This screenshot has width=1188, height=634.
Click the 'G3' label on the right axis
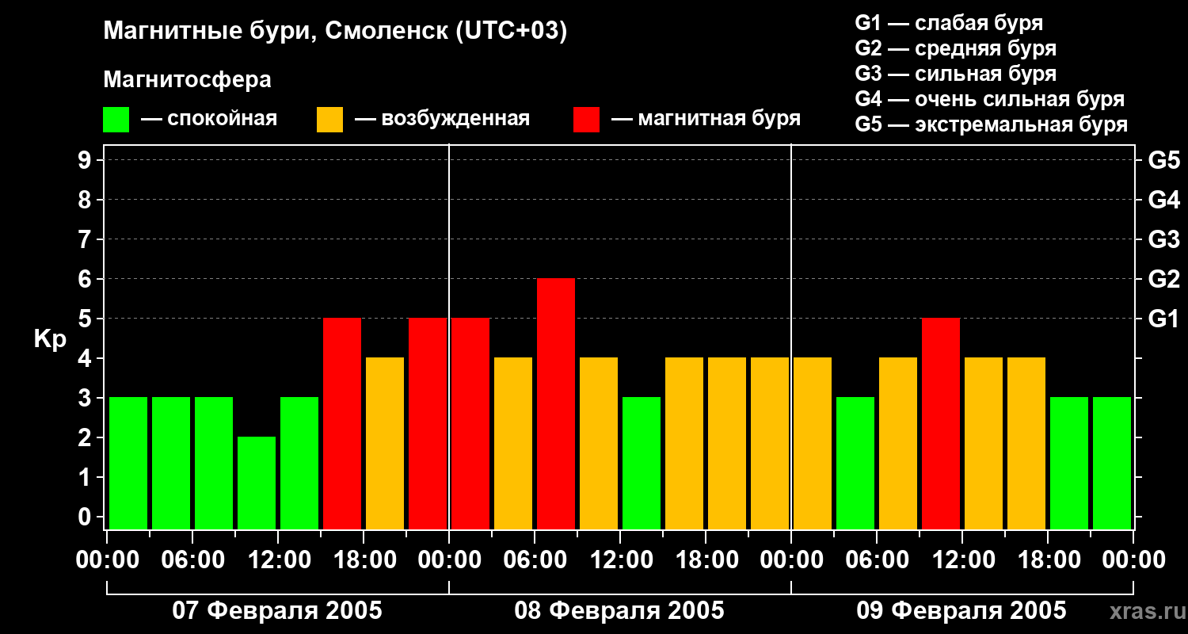(1163, 240)
